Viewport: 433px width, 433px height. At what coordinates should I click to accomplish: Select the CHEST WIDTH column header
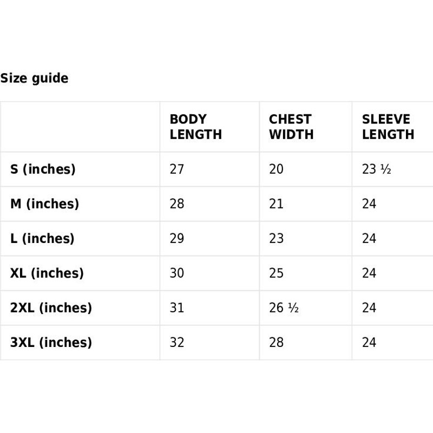click(291, 127)
